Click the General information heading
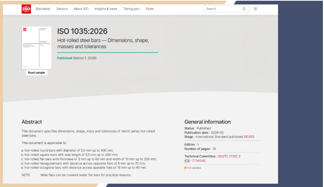The height and width of the screenshot is (187, 324). tap(208, 122)
